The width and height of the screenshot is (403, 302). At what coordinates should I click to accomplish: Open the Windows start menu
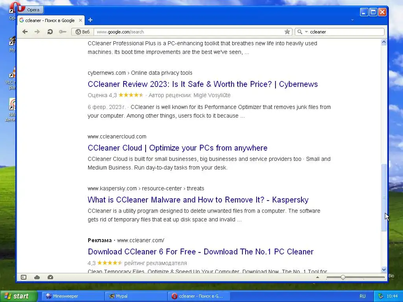18,296
